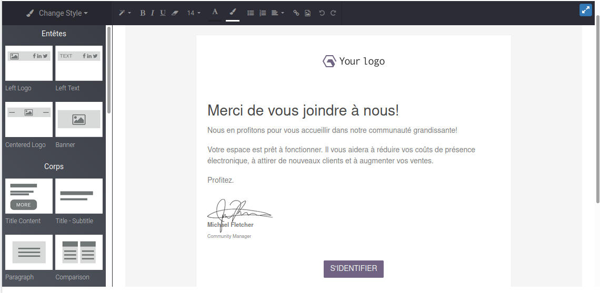Click the insert image icon

point(308,13)
